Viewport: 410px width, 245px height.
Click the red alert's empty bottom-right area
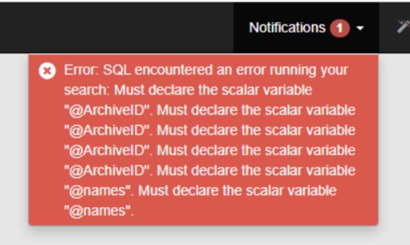(x=262, y=212)
